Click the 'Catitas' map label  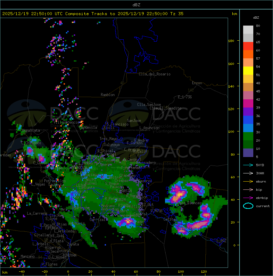(170, 219)
